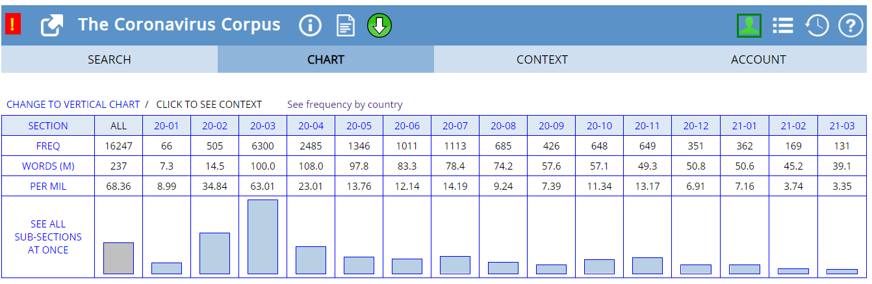Open the corpus information icon

(x=311, y=26)
